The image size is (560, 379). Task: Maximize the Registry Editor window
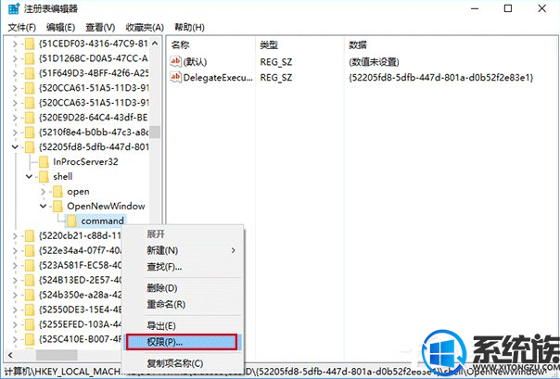(x=508, y=8)
